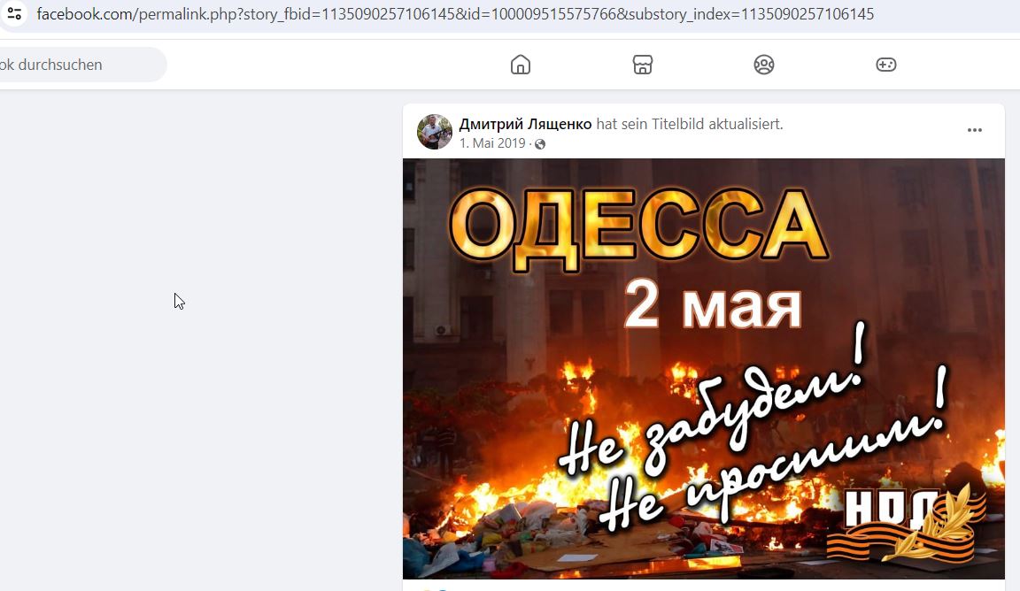
Task: Click the public globe privacy icon
Action: [540, 143]
